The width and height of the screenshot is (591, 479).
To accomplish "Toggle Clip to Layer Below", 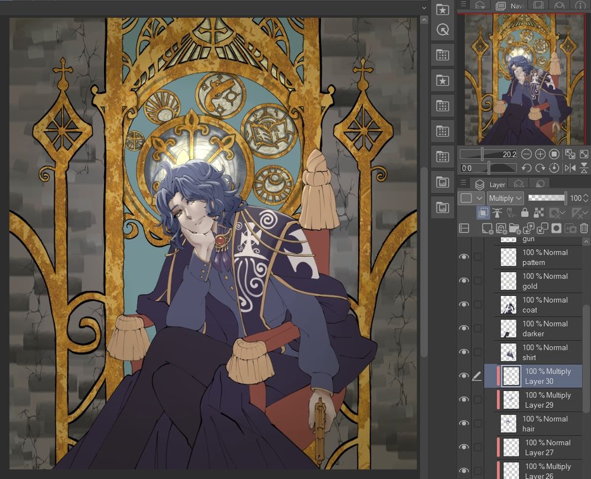I will point(483,213).
